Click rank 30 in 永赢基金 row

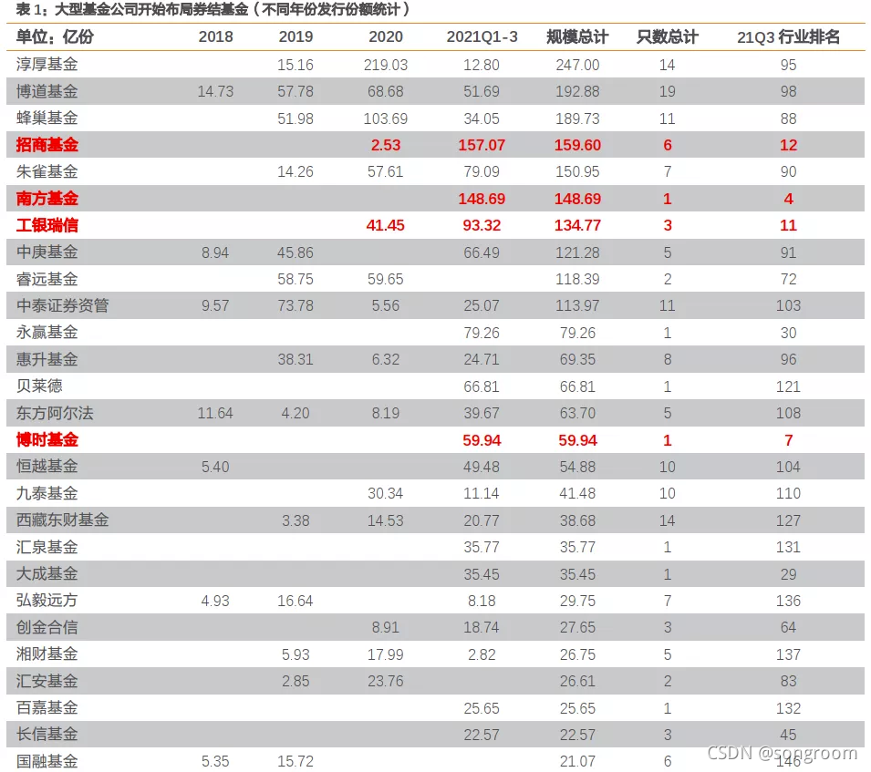point(788,333)
